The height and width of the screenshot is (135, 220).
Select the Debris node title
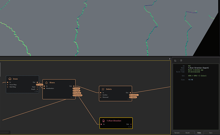(109, 89)
